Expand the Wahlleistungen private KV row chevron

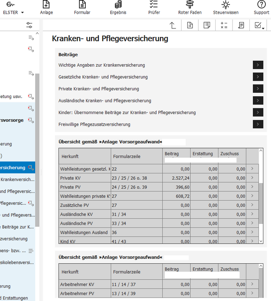click(252, 196)
